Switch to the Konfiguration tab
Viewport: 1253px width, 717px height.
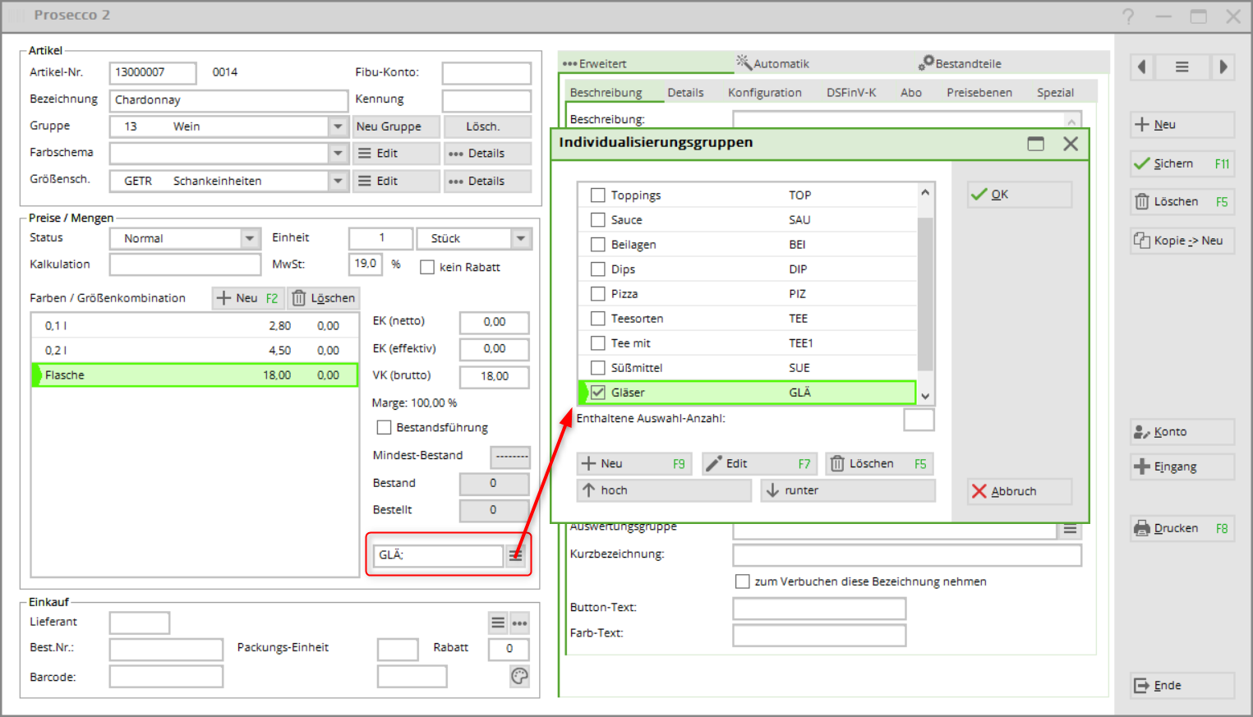pyautogui.click(x=764, y=93)
